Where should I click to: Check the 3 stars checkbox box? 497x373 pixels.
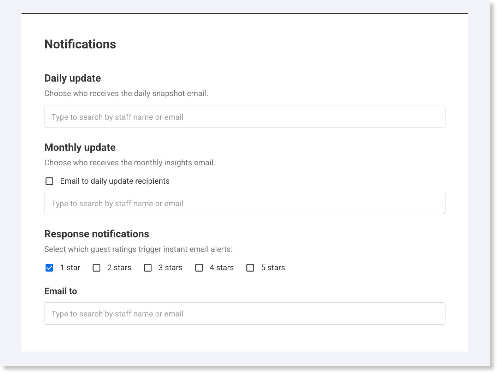pos(148,268)
